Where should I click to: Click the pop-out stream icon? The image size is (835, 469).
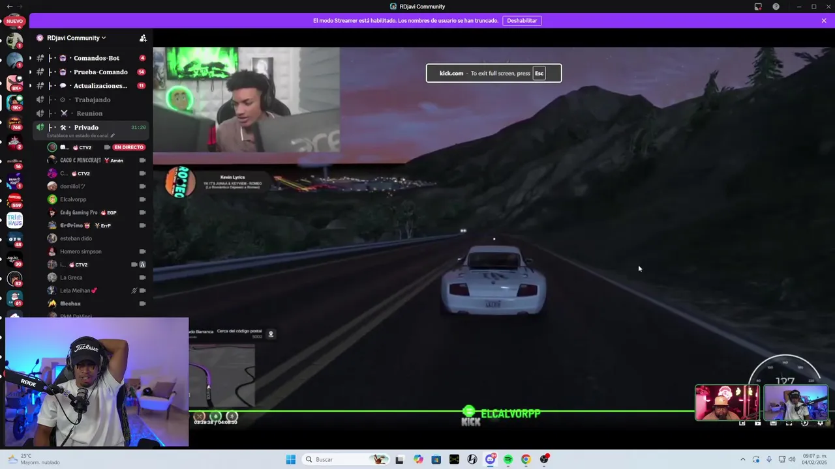point(742,423)
